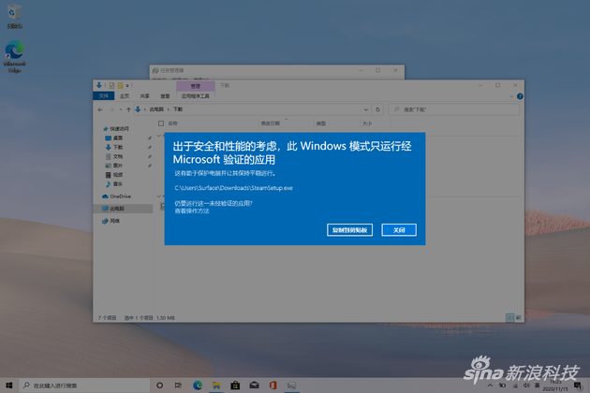Viewport: 590px width, 393px height.
Task: Click the 复制到剪贴板 button in the dialog
Action: click(349, 230)
